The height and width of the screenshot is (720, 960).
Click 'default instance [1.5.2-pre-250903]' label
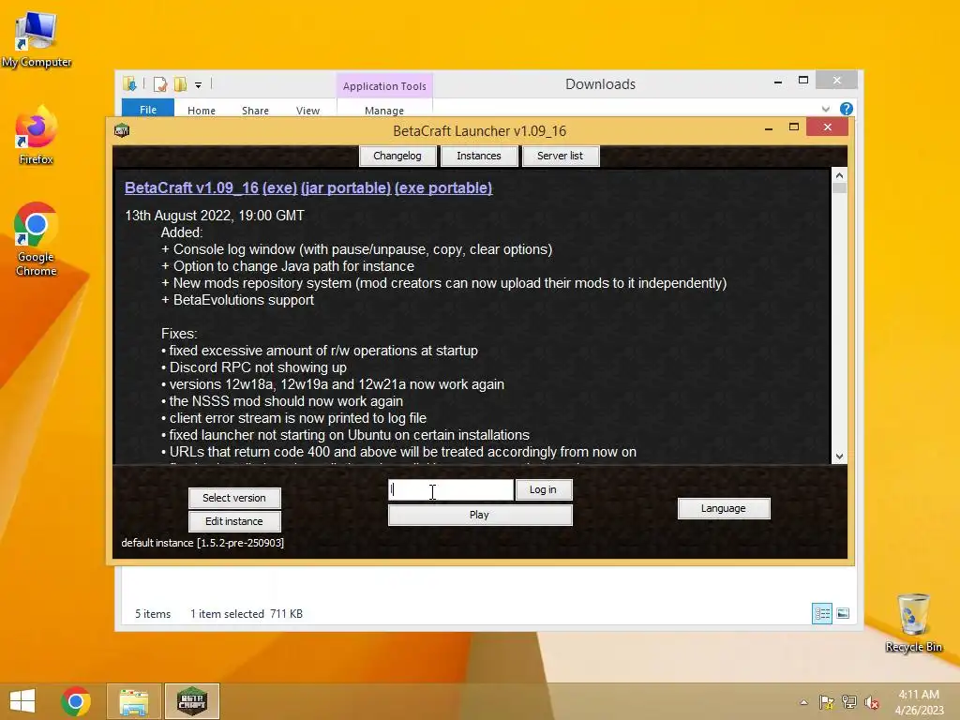[x=202, y=543]
